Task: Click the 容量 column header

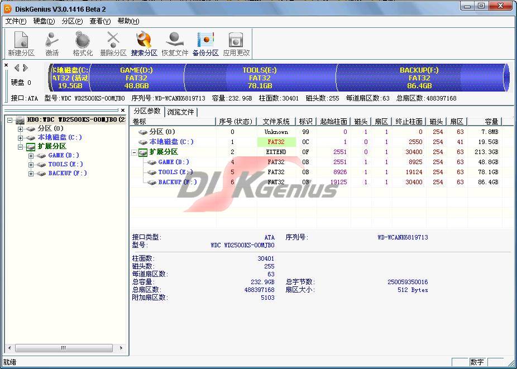Action: pos(485,122)
